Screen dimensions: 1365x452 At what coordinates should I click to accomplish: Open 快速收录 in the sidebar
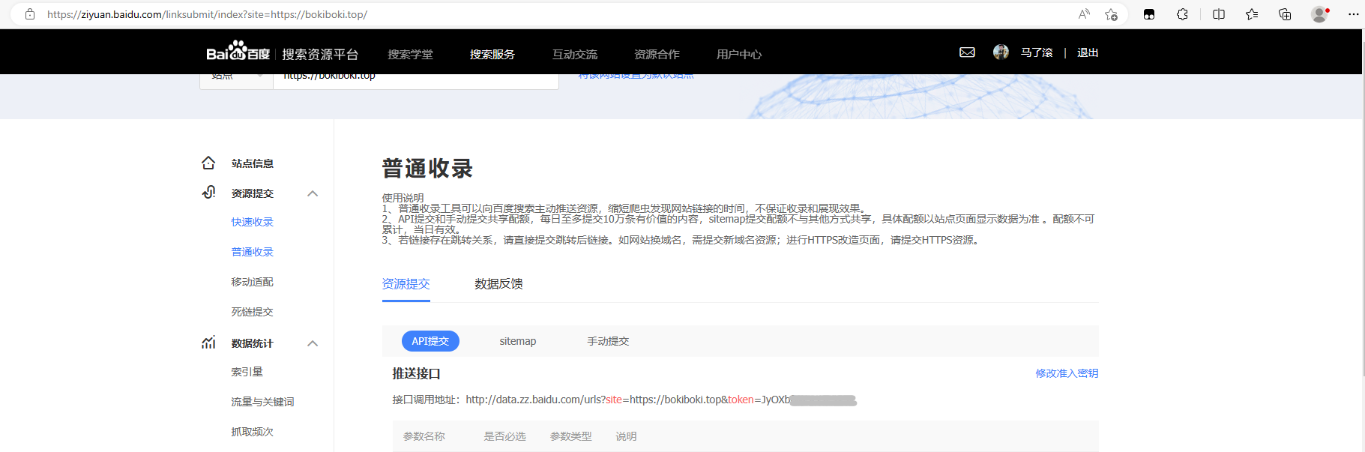coord(253,222)
